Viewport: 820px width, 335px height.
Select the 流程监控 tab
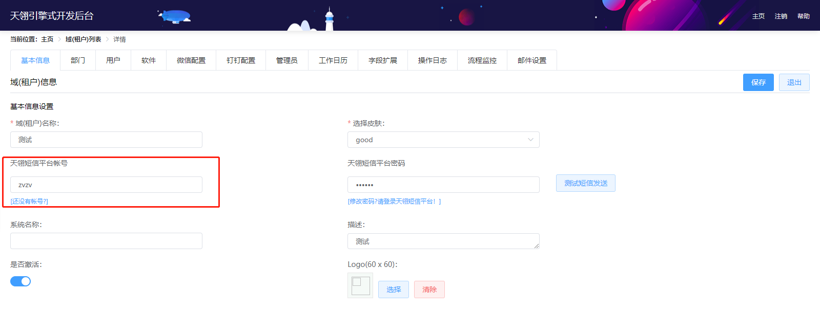(x=482, y=60)
